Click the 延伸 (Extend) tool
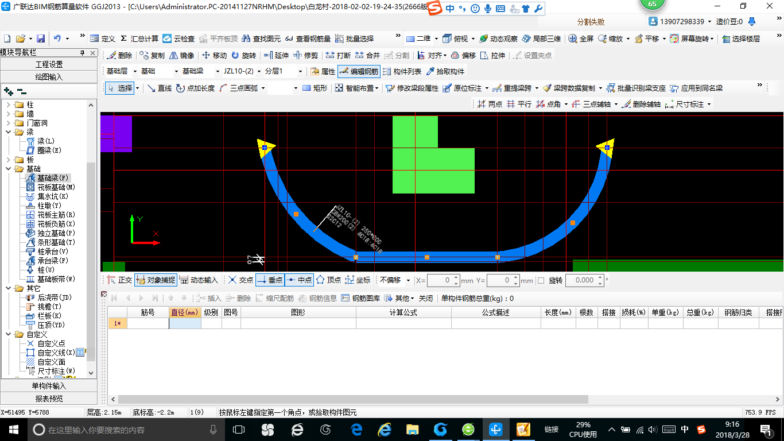This screenshot has height=441, width=784. (x=276, y=56)
